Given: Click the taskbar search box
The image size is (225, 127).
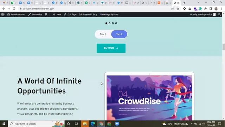Looking at the screenshot, I should [37, 124].
